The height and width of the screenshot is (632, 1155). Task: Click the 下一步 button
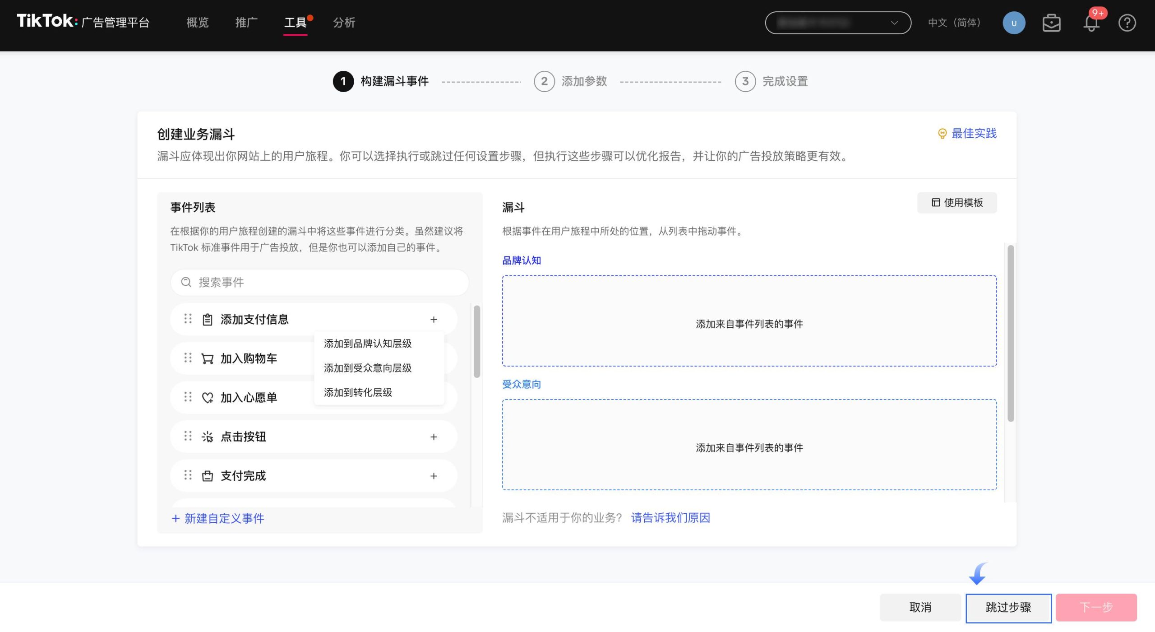[1096, 608]
